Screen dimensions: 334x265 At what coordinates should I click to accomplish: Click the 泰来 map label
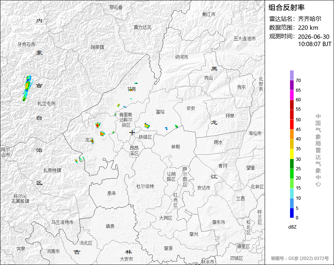(x=111, y=193)
